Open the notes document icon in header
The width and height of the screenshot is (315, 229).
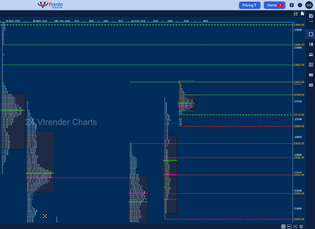pos(292,5)
